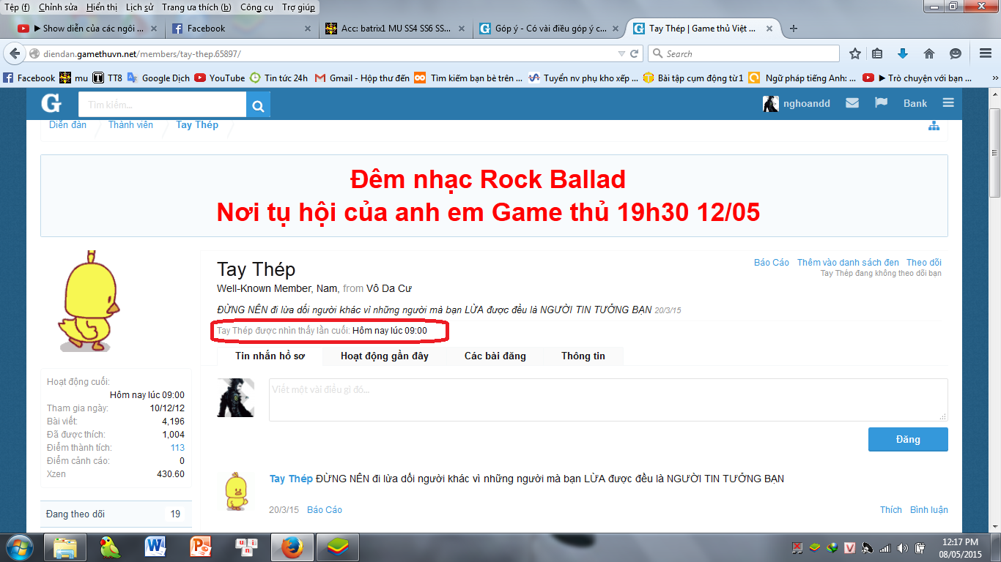This screenshot has width=1001, height=562.
Task: Open the Trợ giúp menu
Action: pyautogui.click(x=299, y=7)
